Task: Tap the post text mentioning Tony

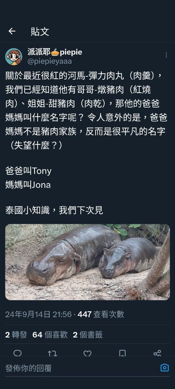Action: point(28,171)
